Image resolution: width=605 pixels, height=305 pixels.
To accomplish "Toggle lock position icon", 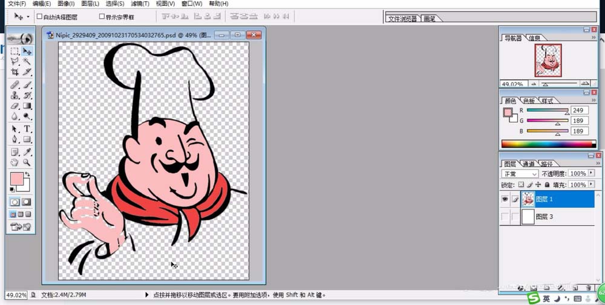I will pyautogui.click(x=538, y=185).
